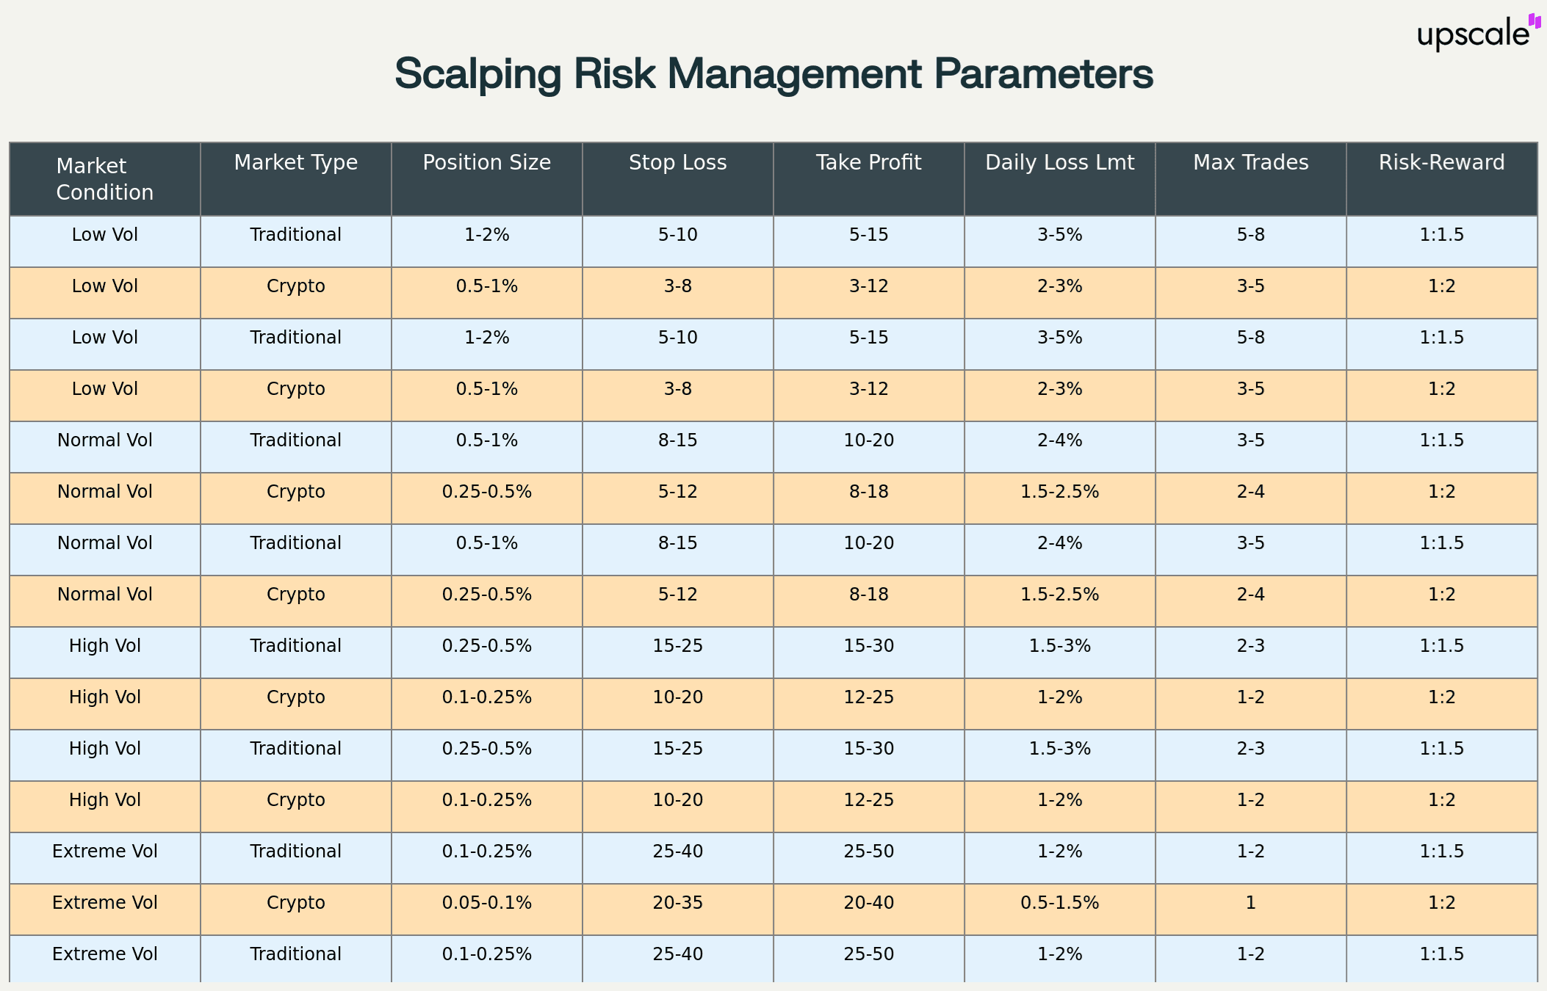Select the Take Profit column header
The image size is (1547, 991).
[x=869, y=163]
